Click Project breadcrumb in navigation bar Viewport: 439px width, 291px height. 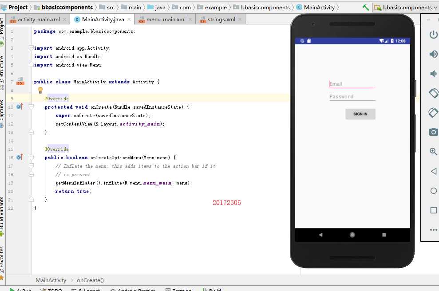(14, 7)
